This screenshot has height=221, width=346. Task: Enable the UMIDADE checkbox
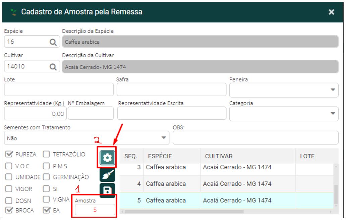(9, 177)
